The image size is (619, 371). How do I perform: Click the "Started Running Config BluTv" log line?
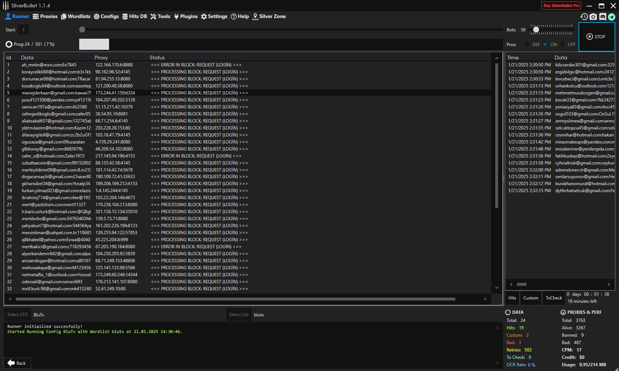(95, 332)
